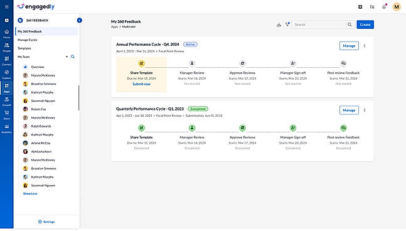Click the active Share Template step icon
The image size is (406, 231).
(141, 63)
